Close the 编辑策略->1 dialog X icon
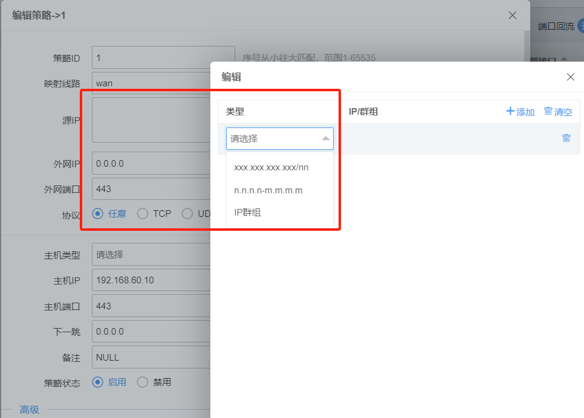This screenshot has width=584, height=418. [512, 15]
